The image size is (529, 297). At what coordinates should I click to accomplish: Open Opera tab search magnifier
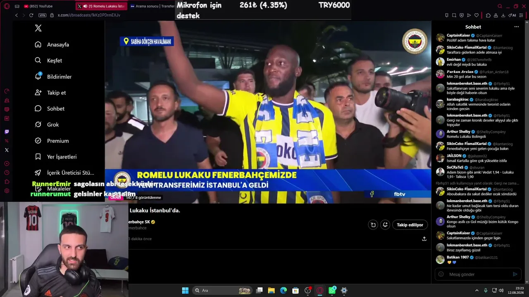500,6
